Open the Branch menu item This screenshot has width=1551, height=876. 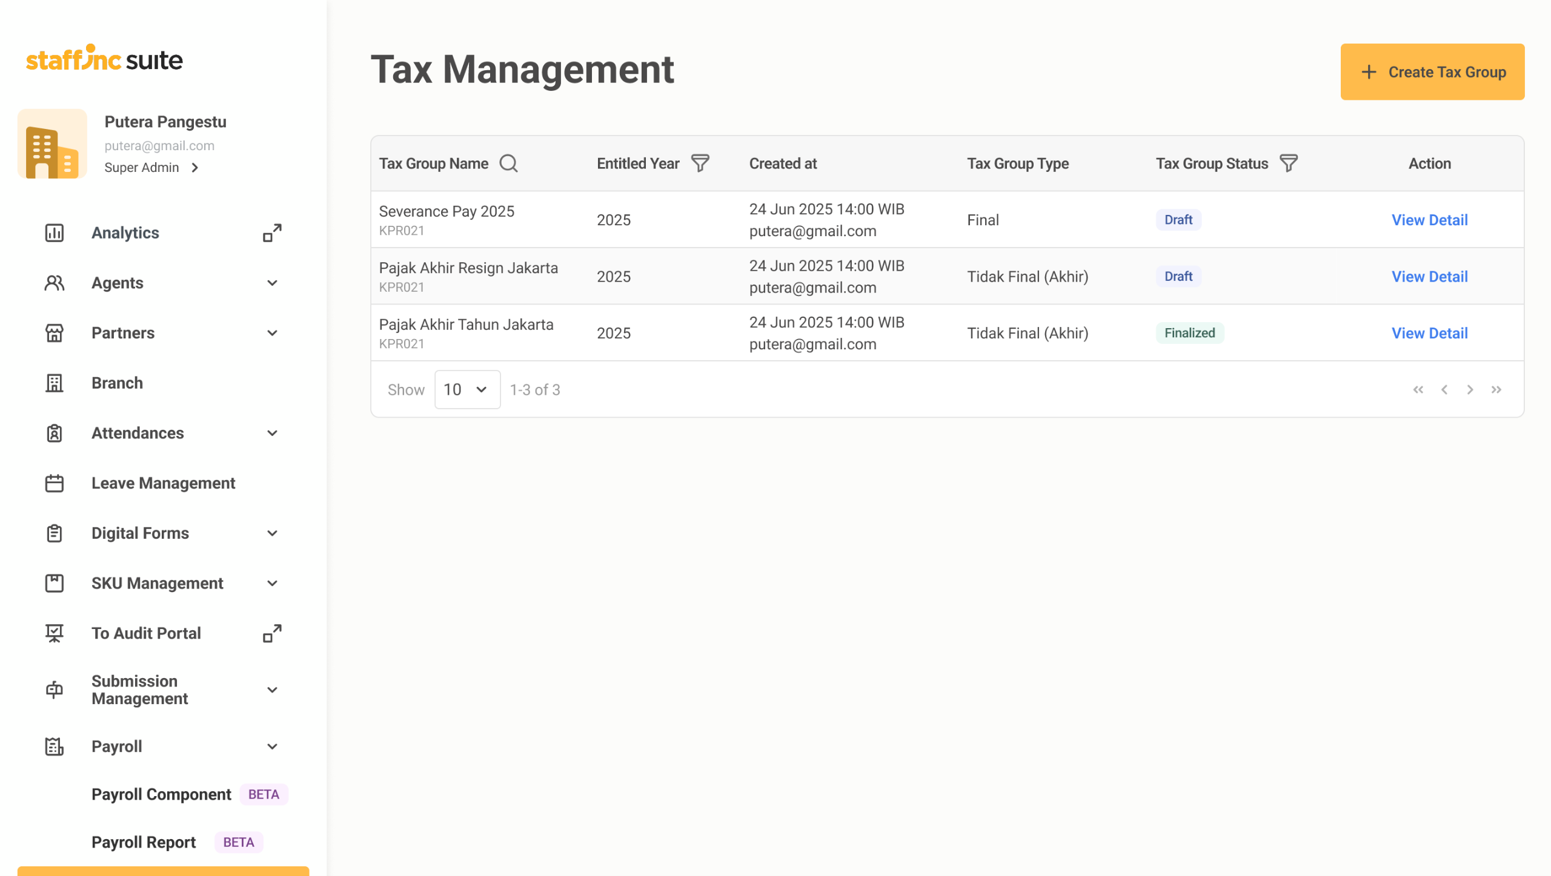point(117,383)
